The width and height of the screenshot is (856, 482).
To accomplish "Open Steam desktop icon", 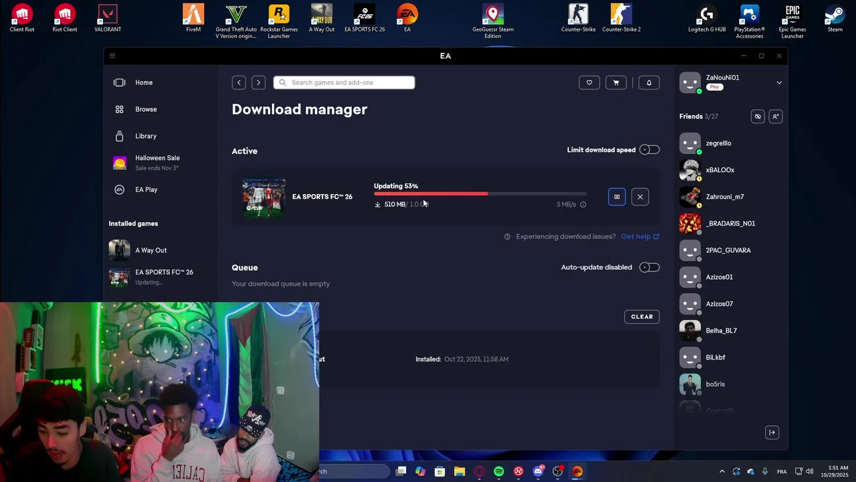I will (835, 19).
